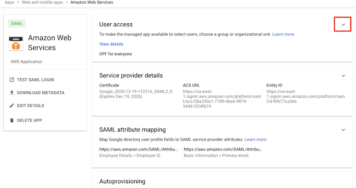Click the AWS cube app logo
Viewport: 356px width, 188px height.
[16, 43]
